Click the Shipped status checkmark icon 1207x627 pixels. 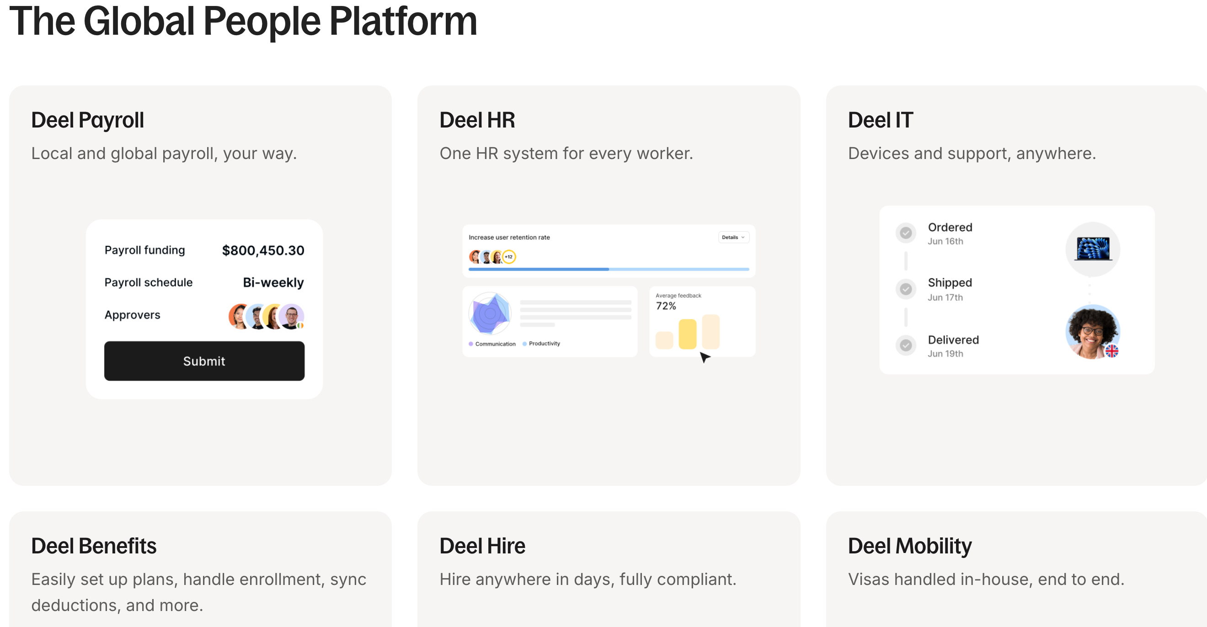(905, 289)
